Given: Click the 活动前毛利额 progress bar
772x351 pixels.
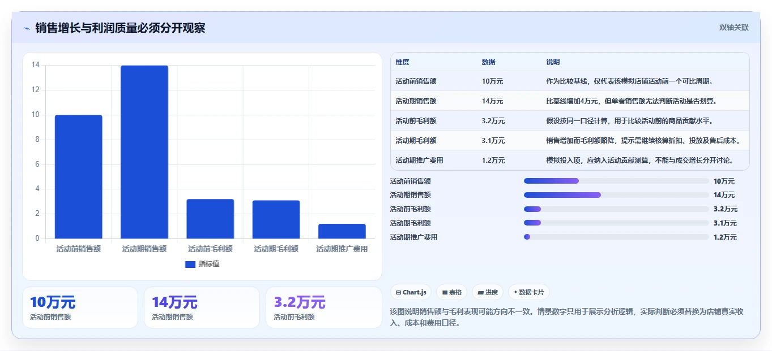Looking at the screenshot, I should [x=616, y=209].
